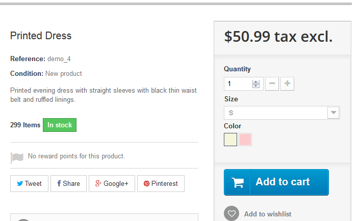Screen dimensions: 360x221
Task: Increase quantity with the plus button
Action: click(x=288, y=84)
